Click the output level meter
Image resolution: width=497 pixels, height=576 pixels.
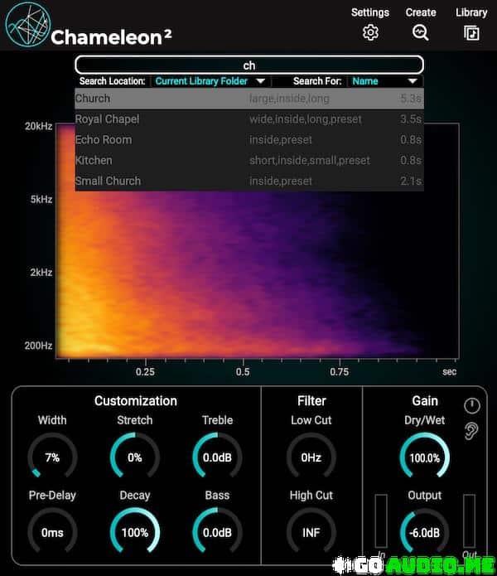(x=469, y=521)
